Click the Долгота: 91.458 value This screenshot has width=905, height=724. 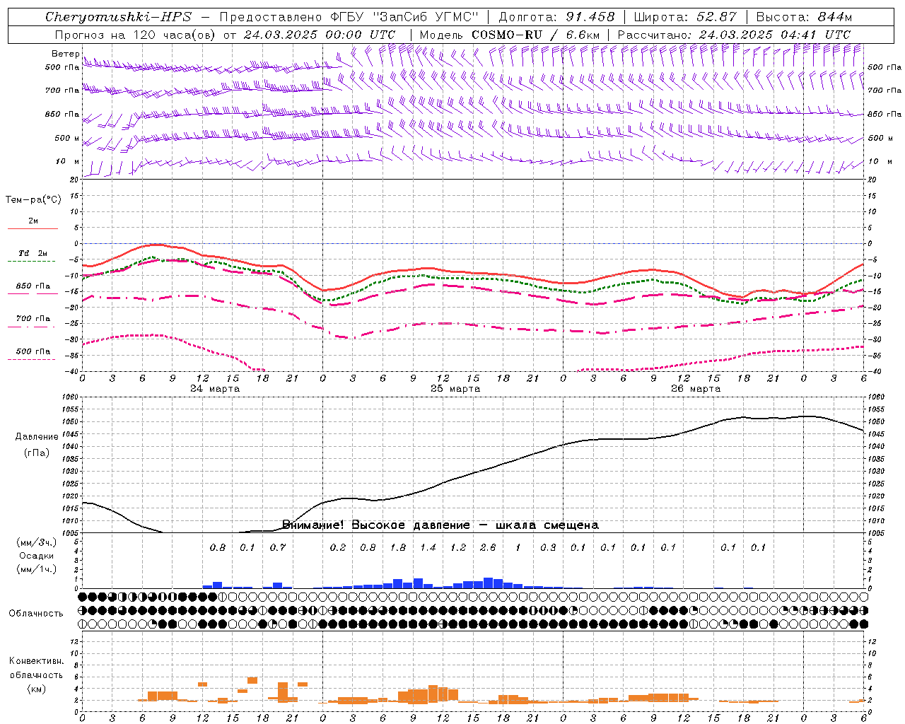[x=557, y=17]
